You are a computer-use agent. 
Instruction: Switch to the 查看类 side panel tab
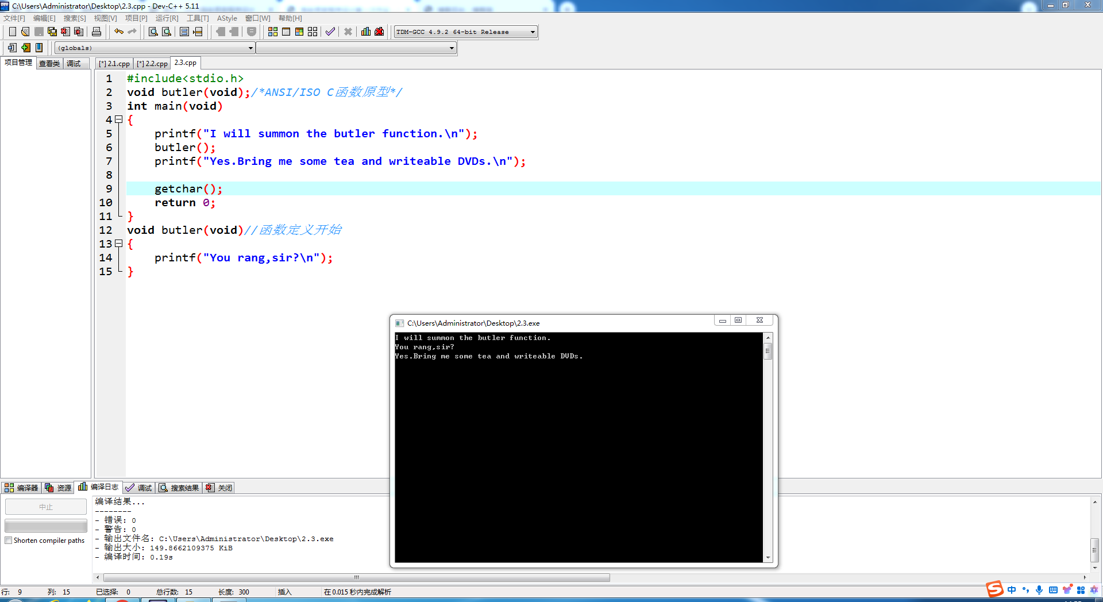[49, 64]
